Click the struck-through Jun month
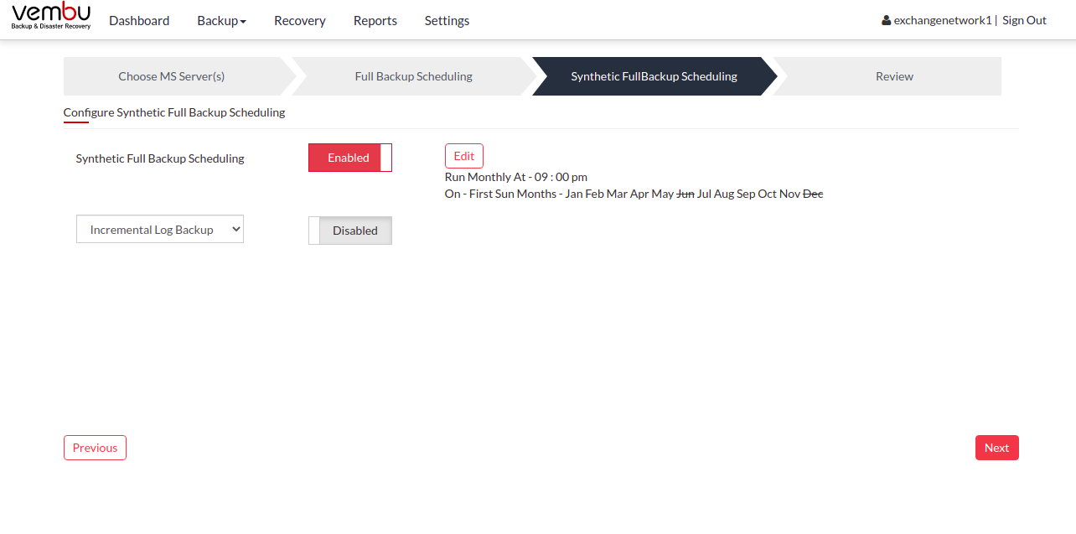Screen dimensions: 1076x534 685,194
